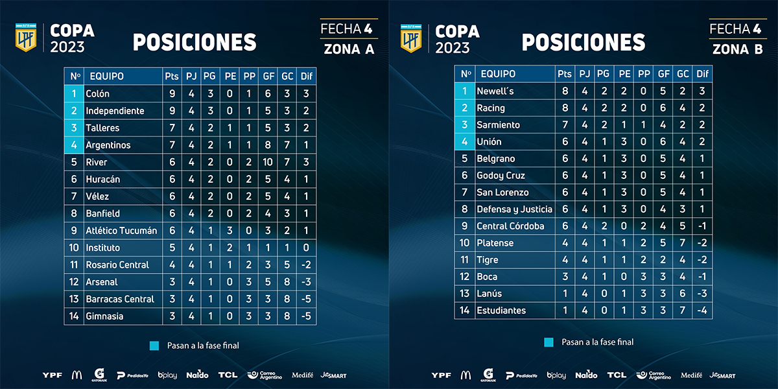Click the PedidosYa logo under Zona A table
The image size is (778, 389).
tap(133, 375)
